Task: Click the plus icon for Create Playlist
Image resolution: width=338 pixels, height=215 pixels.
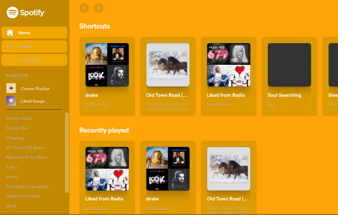Action: tap(11, 88)
